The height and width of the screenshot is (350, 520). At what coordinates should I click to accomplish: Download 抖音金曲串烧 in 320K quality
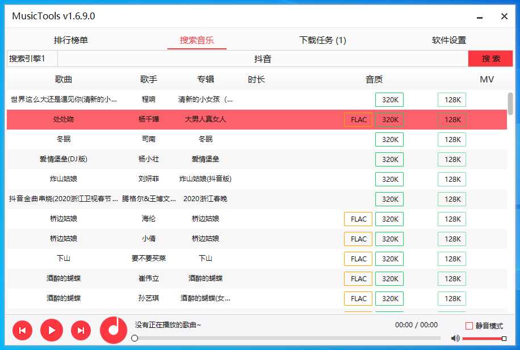click(x=389, y=199)
